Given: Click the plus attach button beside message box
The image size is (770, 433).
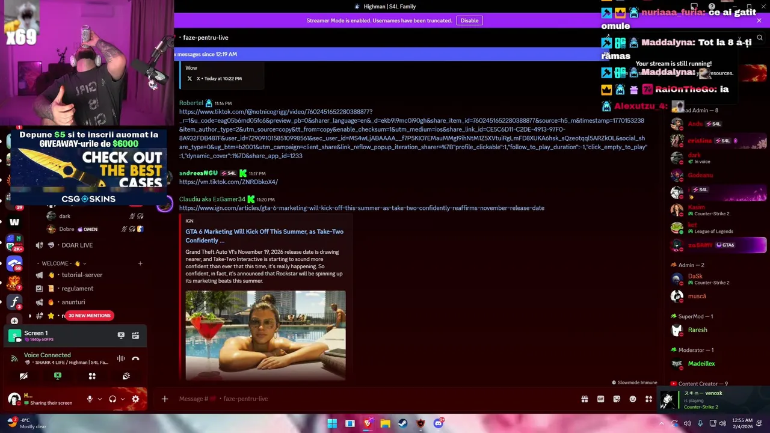Looking at the screenshot, I should pos(164,399).
